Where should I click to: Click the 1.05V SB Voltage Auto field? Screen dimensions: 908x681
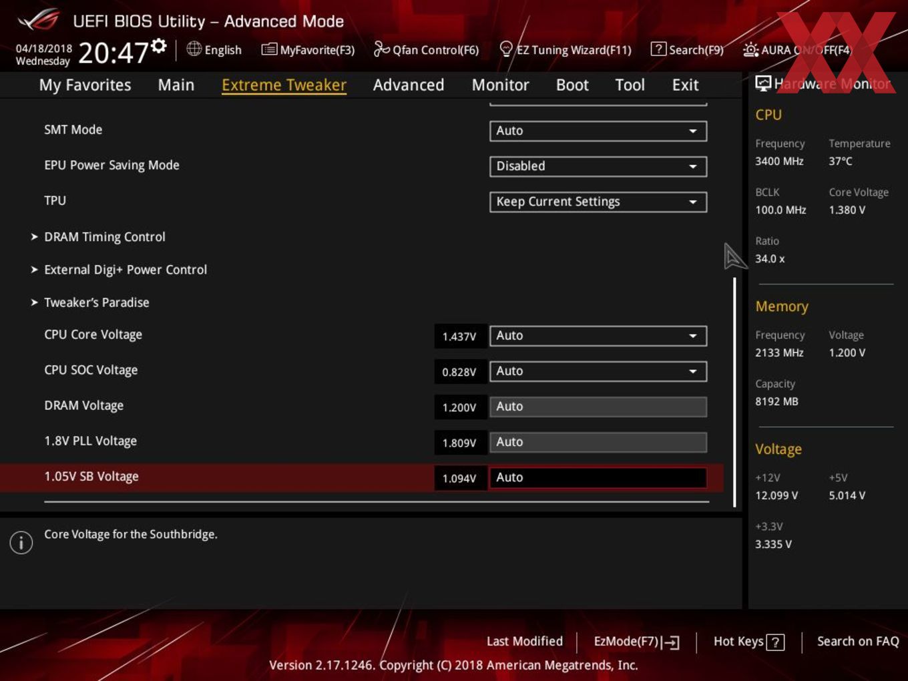(x=598, y=477)
